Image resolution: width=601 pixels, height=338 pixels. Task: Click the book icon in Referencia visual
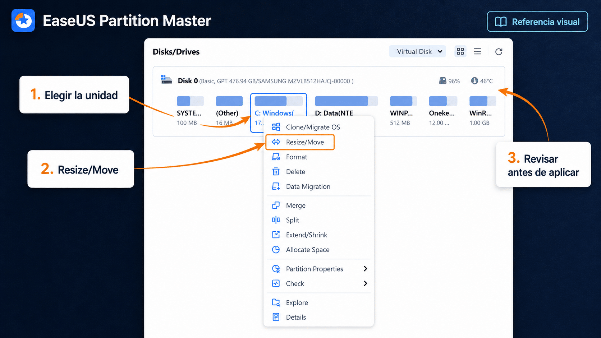click(x=501, y=22)
